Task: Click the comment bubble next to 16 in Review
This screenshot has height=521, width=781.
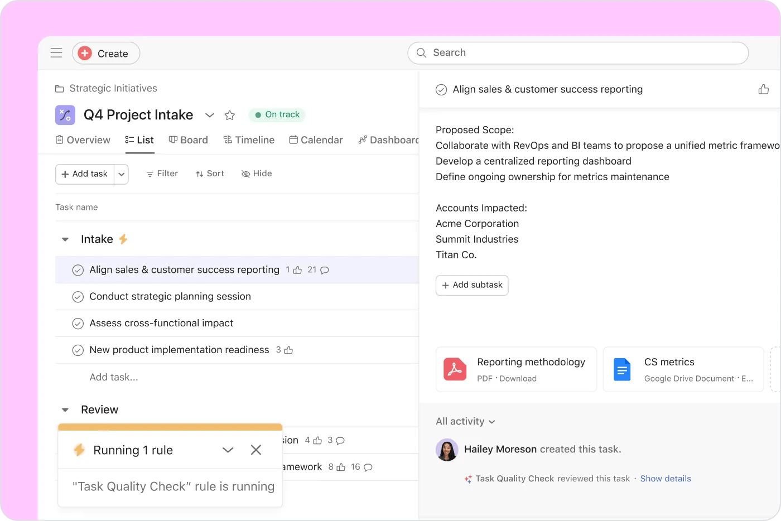Action: tap(368, 467)
